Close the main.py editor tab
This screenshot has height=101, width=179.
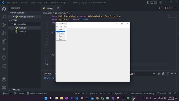click(58, 8)
